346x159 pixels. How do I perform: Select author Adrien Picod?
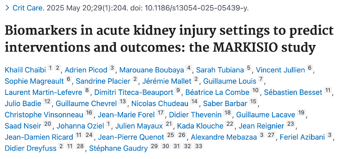click(86, 70)
